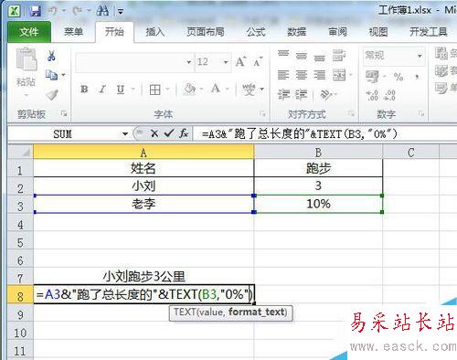
Task: Click the Cancel X button in formula bar
Action: (x=154, y=133)
